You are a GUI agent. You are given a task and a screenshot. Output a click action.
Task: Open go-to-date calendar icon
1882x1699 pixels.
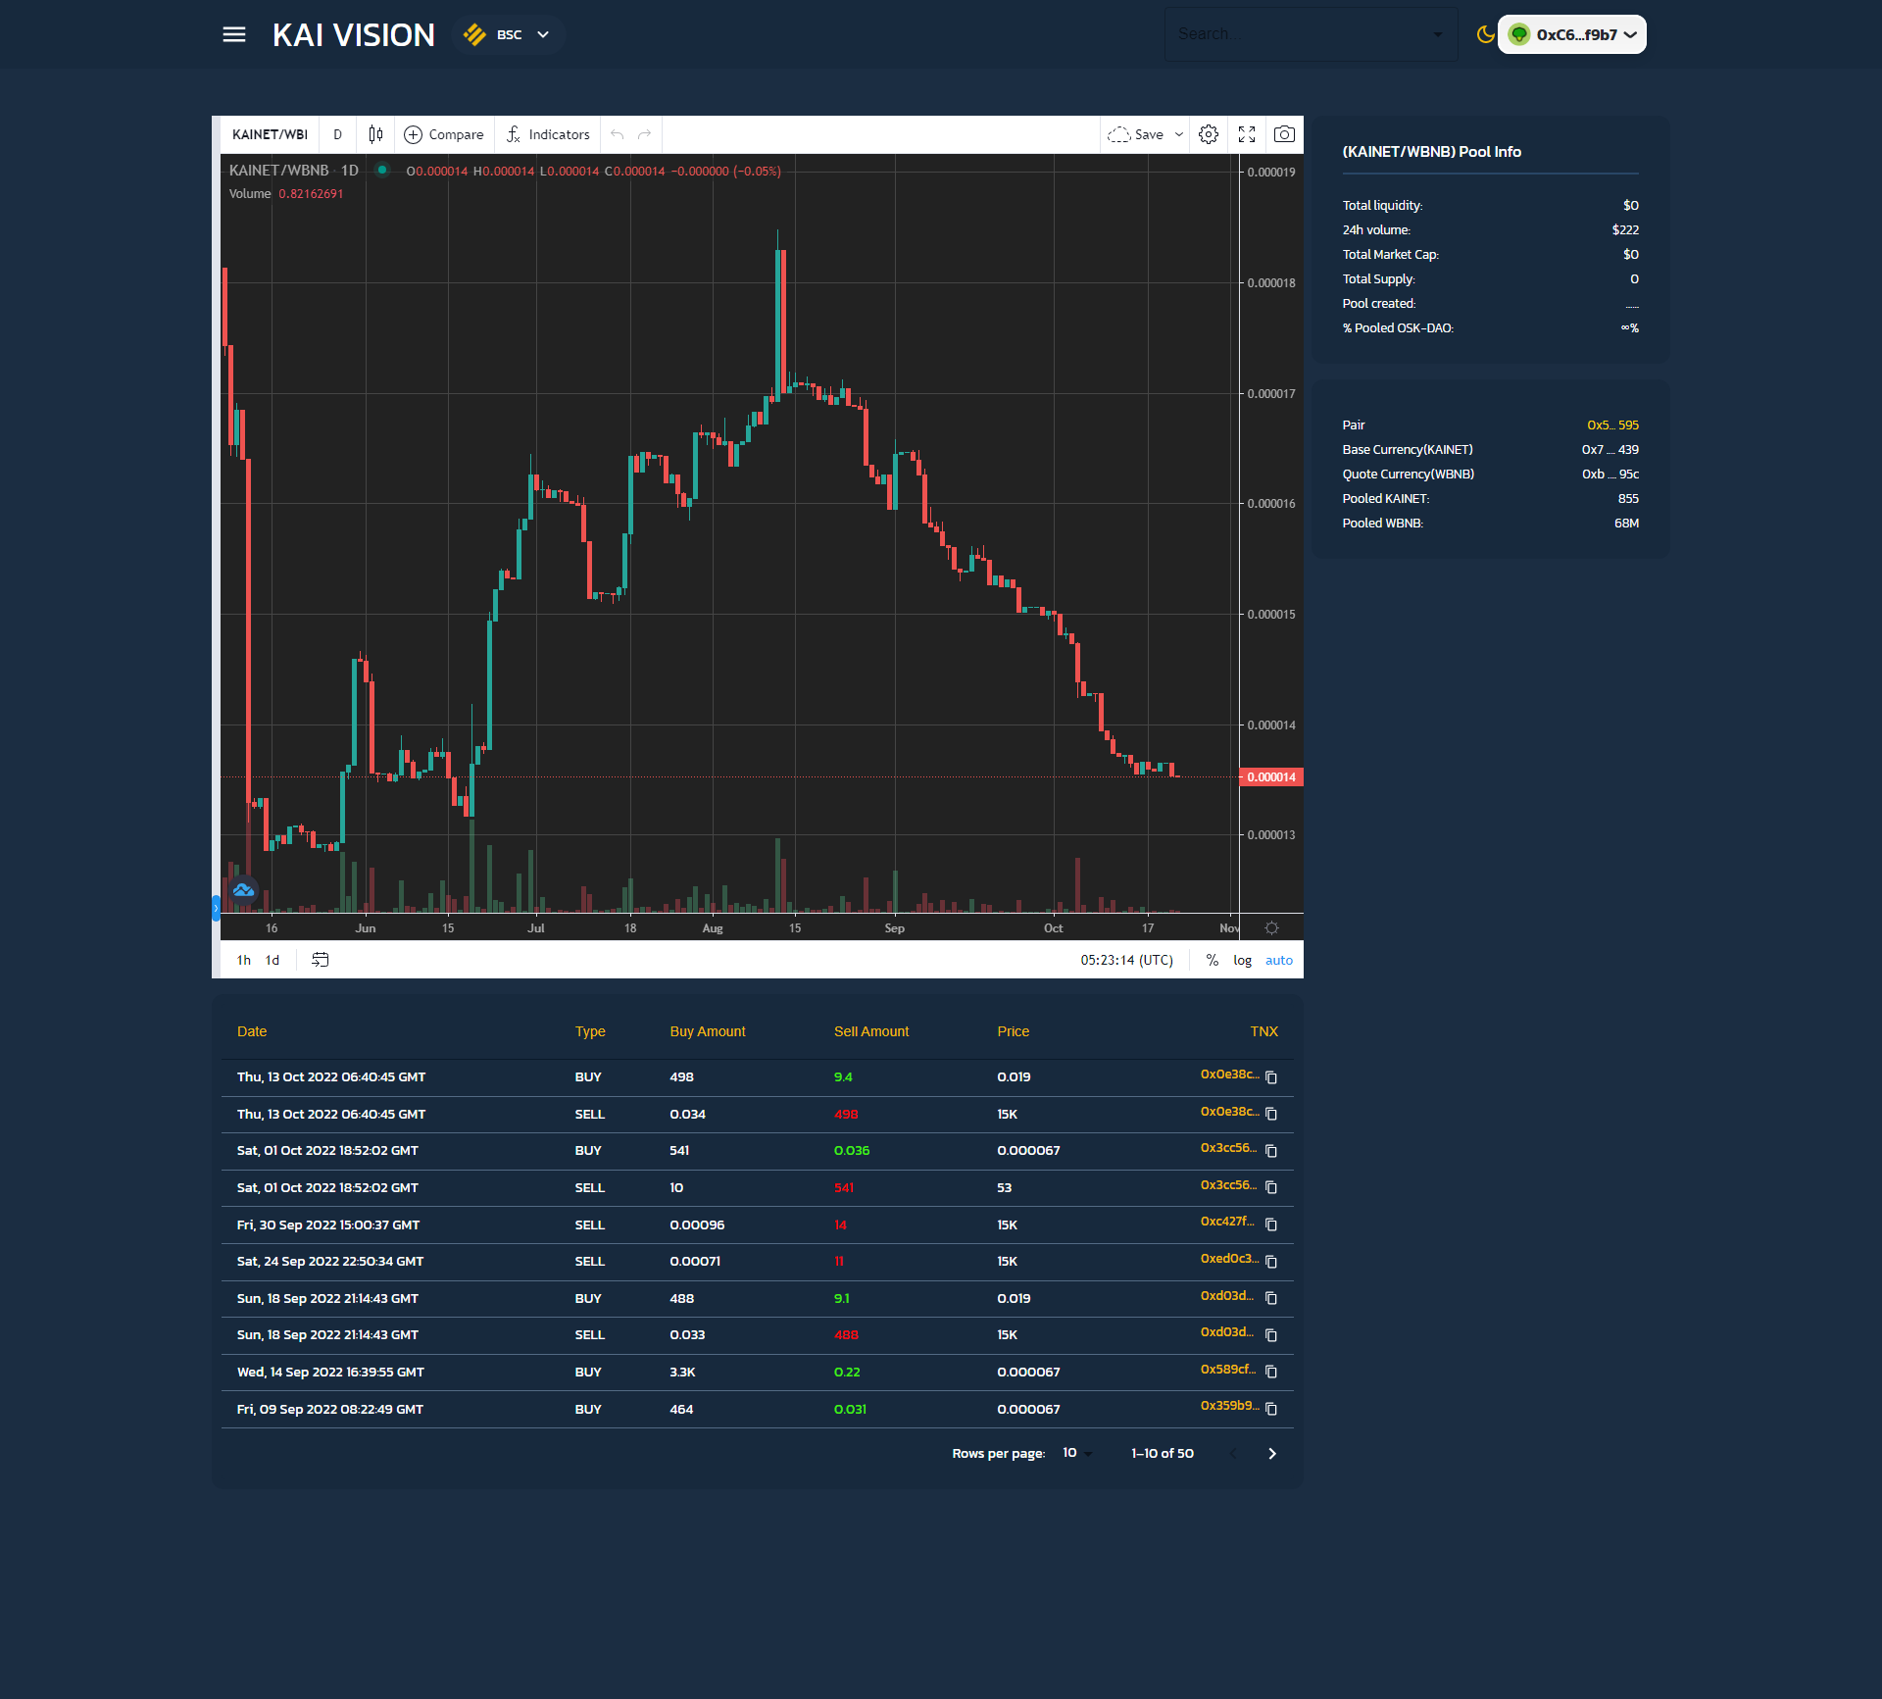pos(321,960)
